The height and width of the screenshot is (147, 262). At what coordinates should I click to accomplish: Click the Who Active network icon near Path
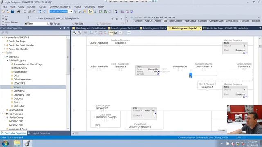tap(117, 18)
